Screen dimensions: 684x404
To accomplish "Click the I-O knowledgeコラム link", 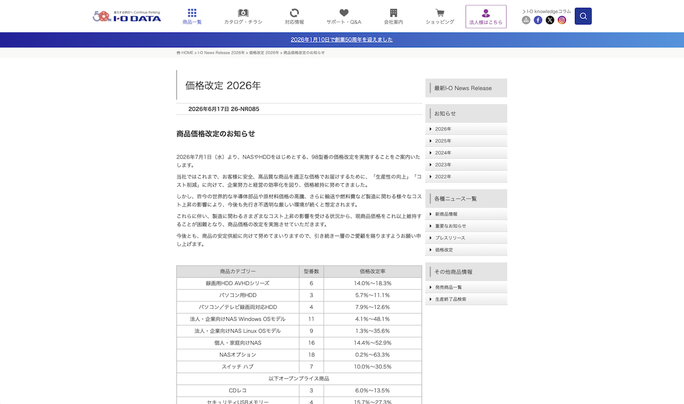I will tap(547, 11).
